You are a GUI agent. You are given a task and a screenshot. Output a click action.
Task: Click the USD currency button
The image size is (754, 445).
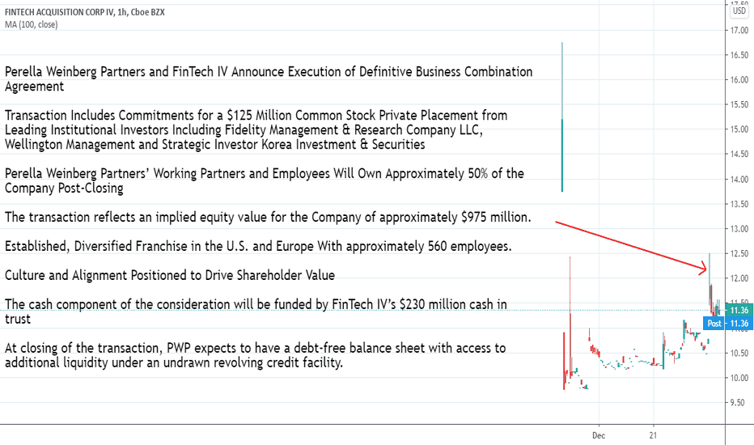tap(739, 11)
